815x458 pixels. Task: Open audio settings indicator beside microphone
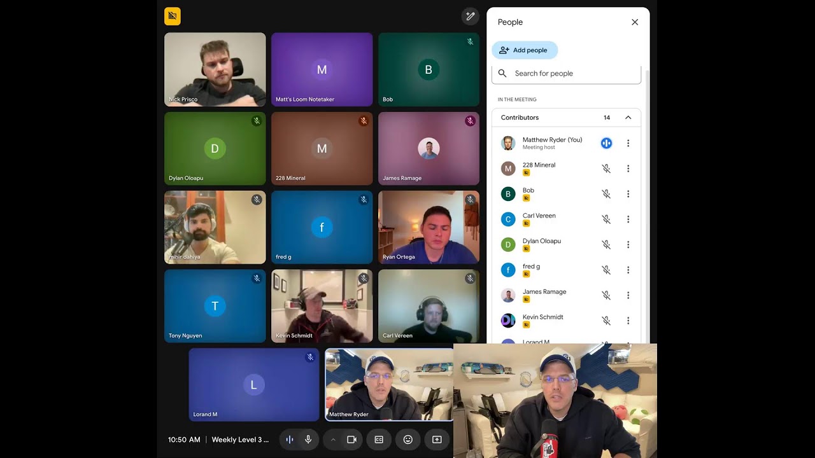point(290,440)
